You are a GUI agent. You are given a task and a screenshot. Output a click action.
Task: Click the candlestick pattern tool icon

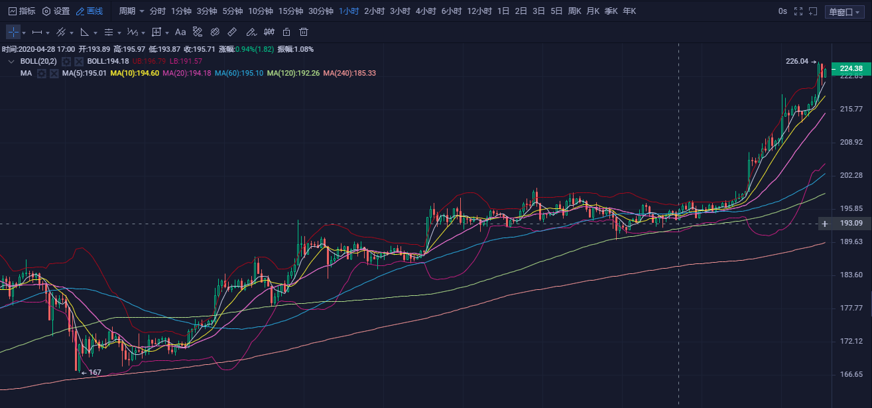coord(269,32)
